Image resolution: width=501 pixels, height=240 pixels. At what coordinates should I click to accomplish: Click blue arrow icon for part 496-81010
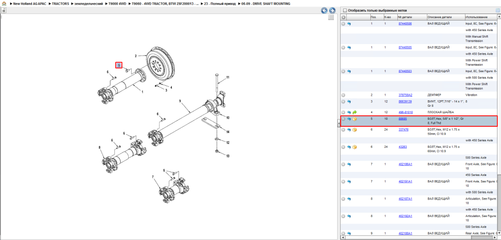click(349, 113)
